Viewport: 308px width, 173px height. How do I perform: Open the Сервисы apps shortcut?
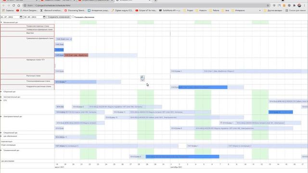(8, 11)
